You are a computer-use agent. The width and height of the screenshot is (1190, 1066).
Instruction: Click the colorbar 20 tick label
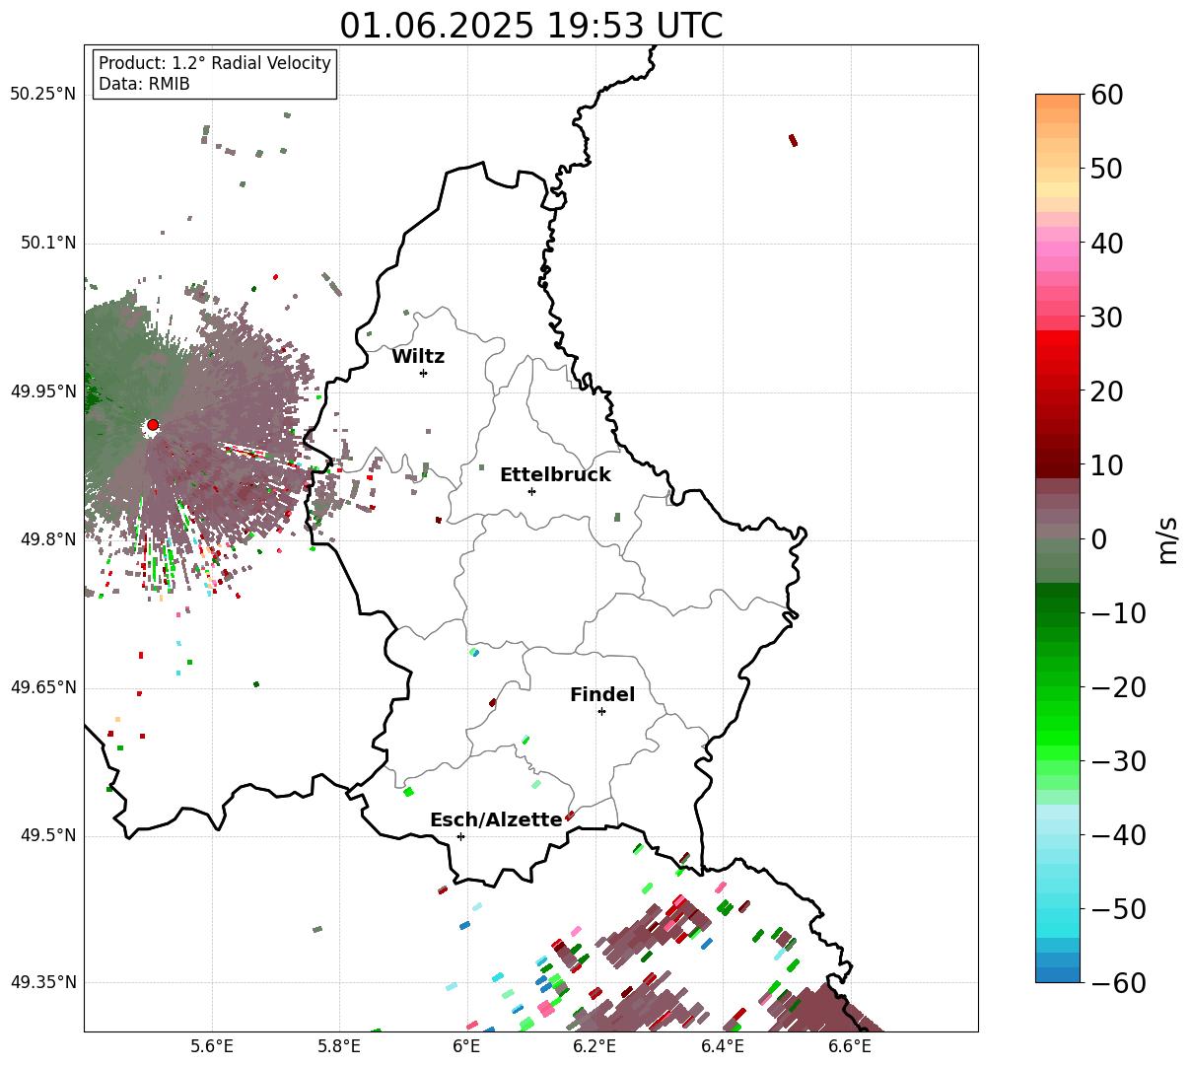1106,391
